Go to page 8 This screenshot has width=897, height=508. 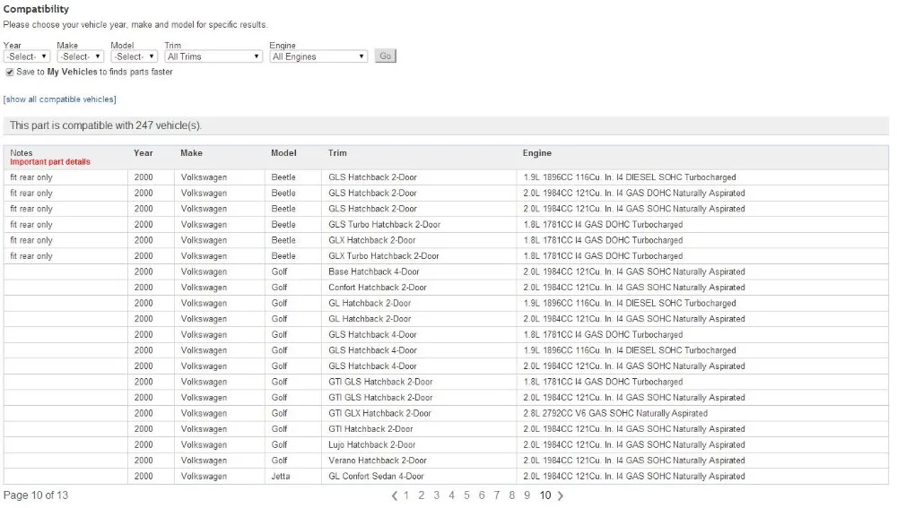(x=512, y=495)
